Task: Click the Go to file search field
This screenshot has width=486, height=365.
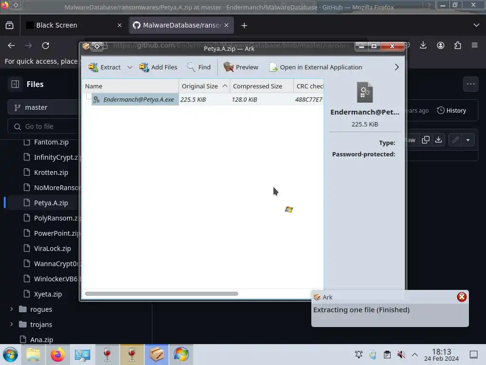Action: (43, 126)
